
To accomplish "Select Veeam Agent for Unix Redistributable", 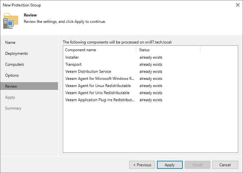I will 150,93.
